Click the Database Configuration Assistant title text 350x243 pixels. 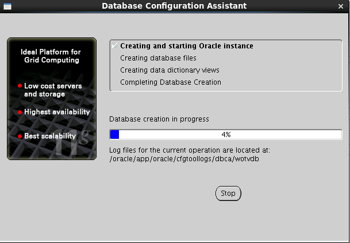174,6
